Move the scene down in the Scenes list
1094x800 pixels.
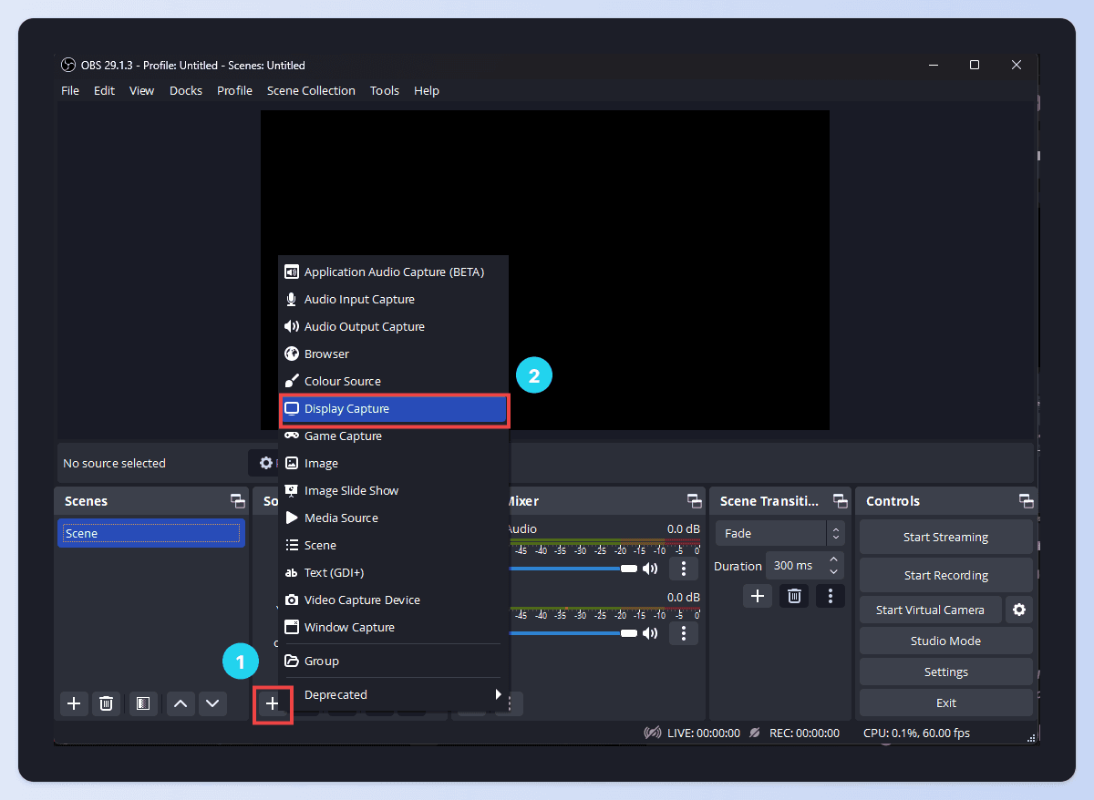point(212,703)
